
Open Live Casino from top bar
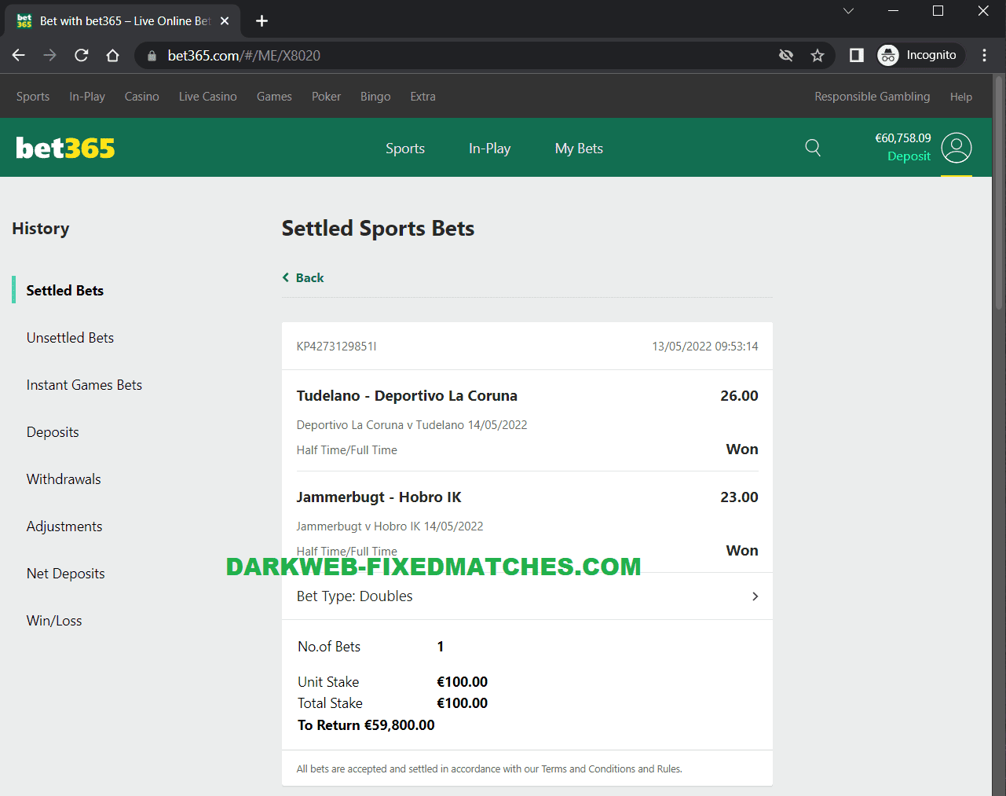coord(208,97)
